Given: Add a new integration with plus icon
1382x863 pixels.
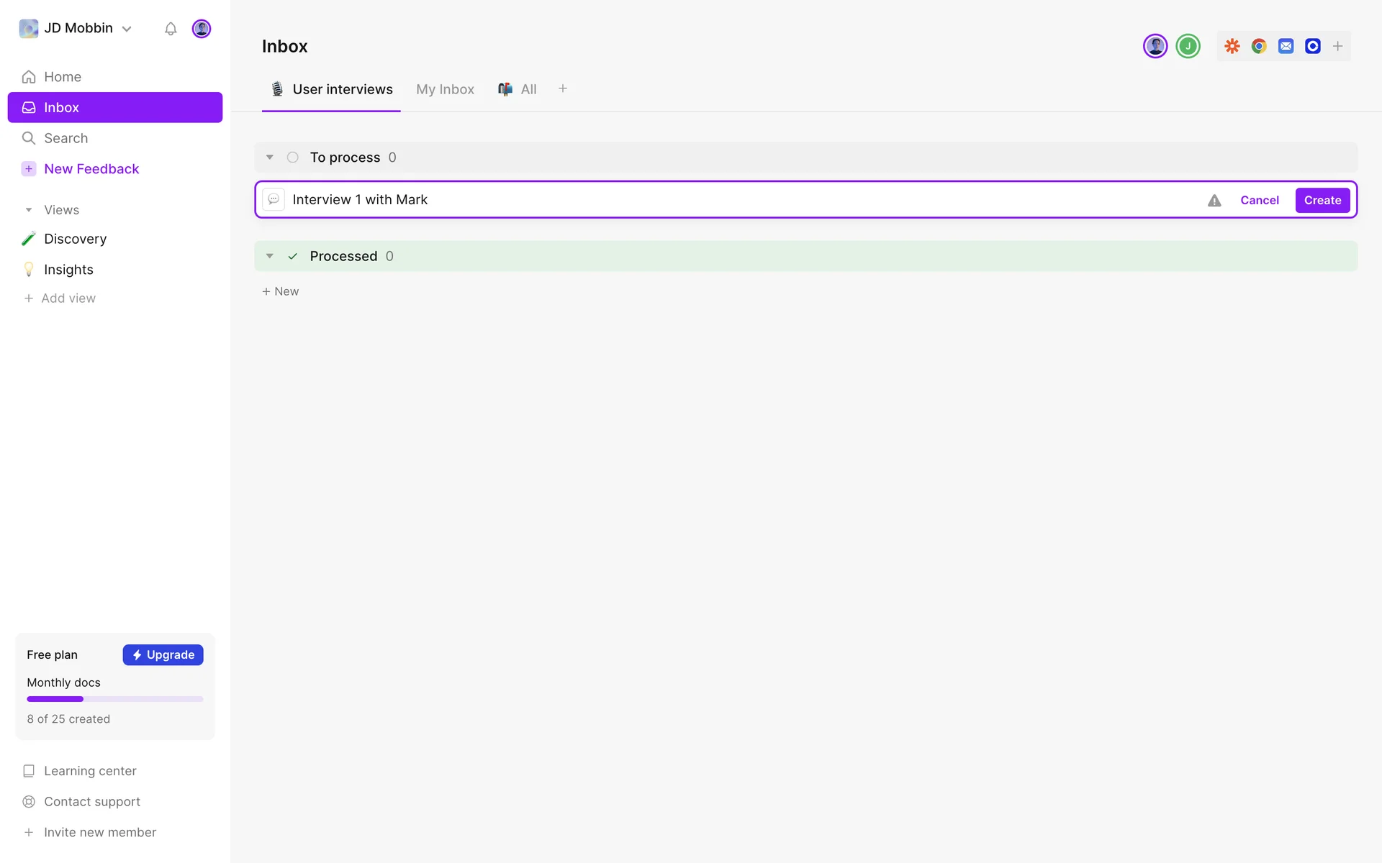Looking at the screenshot, I should (x=1337, y=46).
